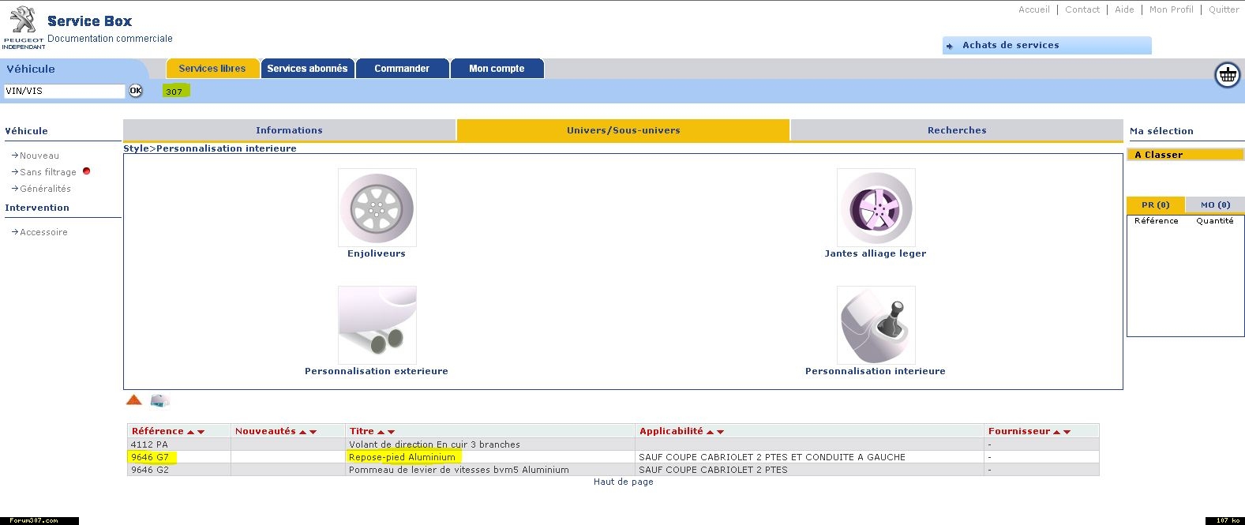1245x525 pixels.
Task: Sort Applicabilité column ascending
Action: [710, 432]
